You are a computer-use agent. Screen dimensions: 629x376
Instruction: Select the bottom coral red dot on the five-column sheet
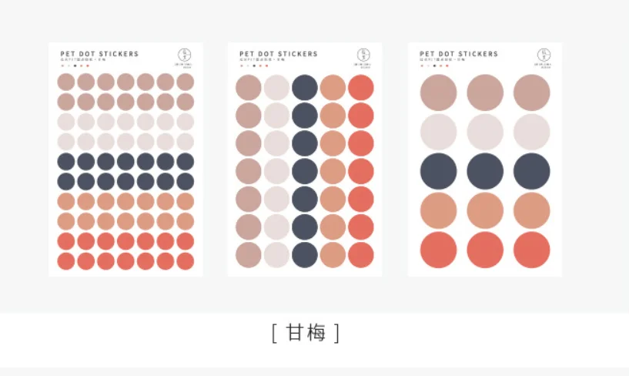pos(361,255)
